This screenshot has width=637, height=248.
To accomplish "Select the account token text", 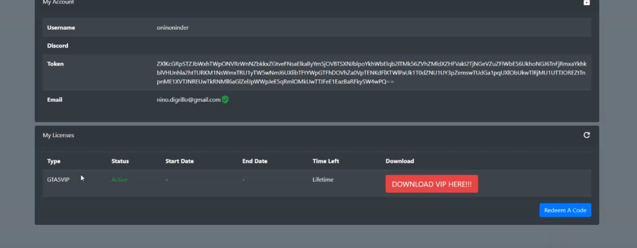I will (371, 72).
